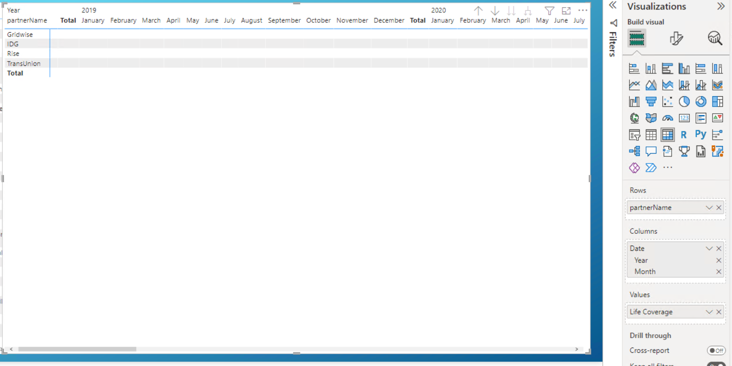Select the Ribbon chart visual
Viewport: 732px width, 366px height.
coord(717,85)
